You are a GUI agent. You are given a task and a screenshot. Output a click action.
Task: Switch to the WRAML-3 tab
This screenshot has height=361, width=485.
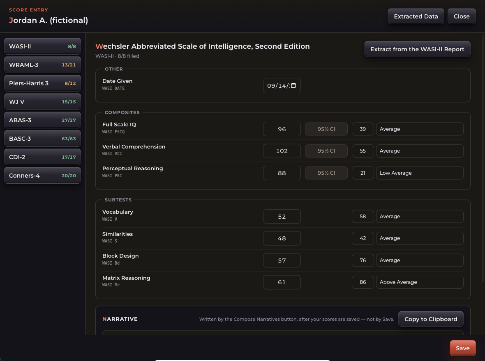[x=42, y=65]
